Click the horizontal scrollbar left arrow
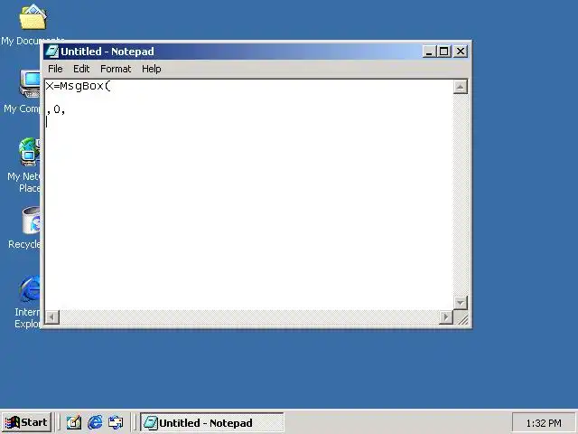The image size is (578, 434). pyautogui.click(x=52, y=317)
